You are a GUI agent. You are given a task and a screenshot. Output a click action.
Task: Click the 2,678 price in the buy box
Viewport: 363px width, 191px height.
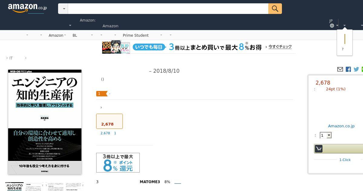click(x=323, y=83)
